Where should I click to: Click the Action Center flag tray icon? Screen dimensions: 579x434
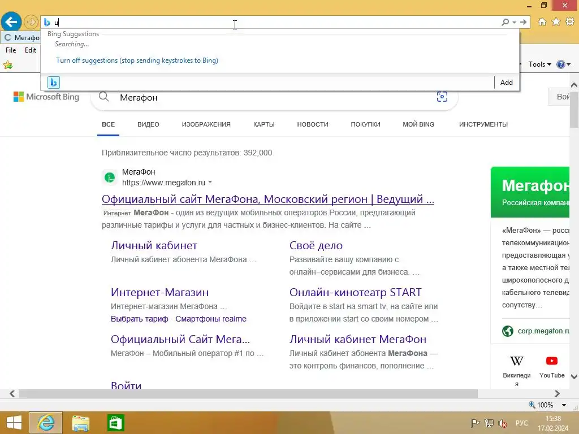point(475,423)
